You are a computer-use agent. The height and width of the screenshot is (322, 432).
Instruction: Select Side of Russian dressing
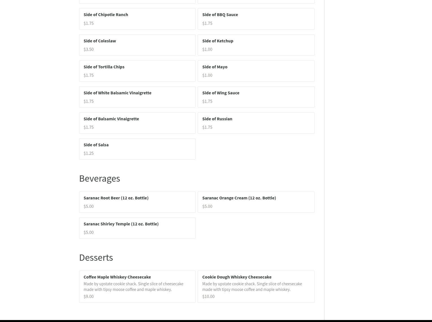click(256, 123)
